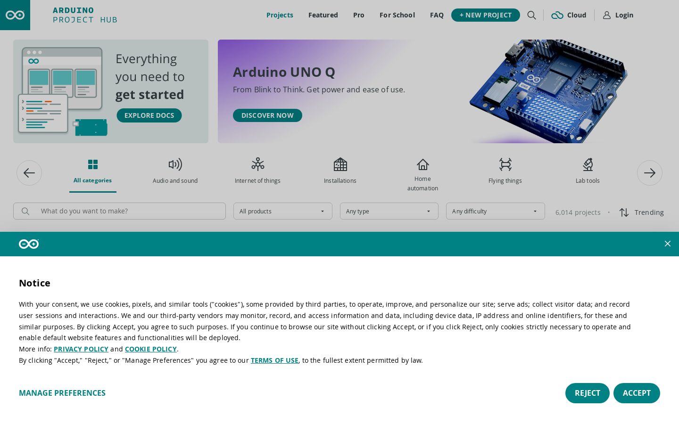
Task: Open the For School nav item
Action: pyautogui.click(x=397, y=15)
